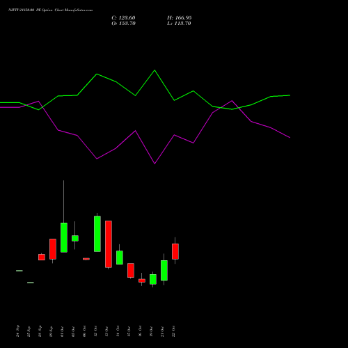Image resolution: width=348 pixels, height=348 pixels.
Task: Click the 06 Oct date axis label
Action: 85,331
